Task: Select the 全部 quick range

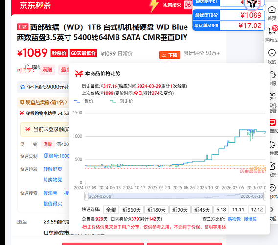Action: 111,210
